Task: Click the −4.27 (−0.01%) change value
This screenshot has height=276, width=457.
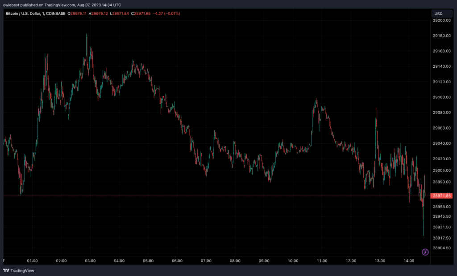Action: point(167,14)
